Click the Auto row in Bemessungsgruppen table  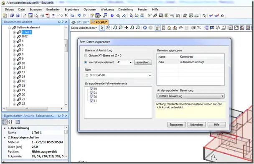coord(190,62)
